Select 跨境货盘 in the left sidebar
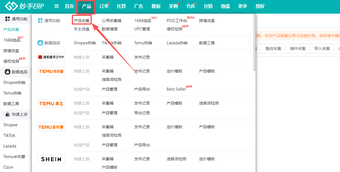This screenshot has height=172, width=340. [11, 51]
